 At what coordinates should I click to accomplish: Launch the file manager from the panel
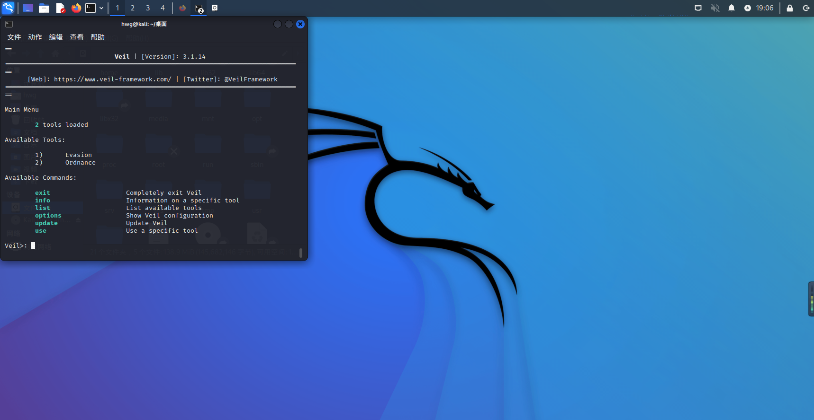[44, 8]
